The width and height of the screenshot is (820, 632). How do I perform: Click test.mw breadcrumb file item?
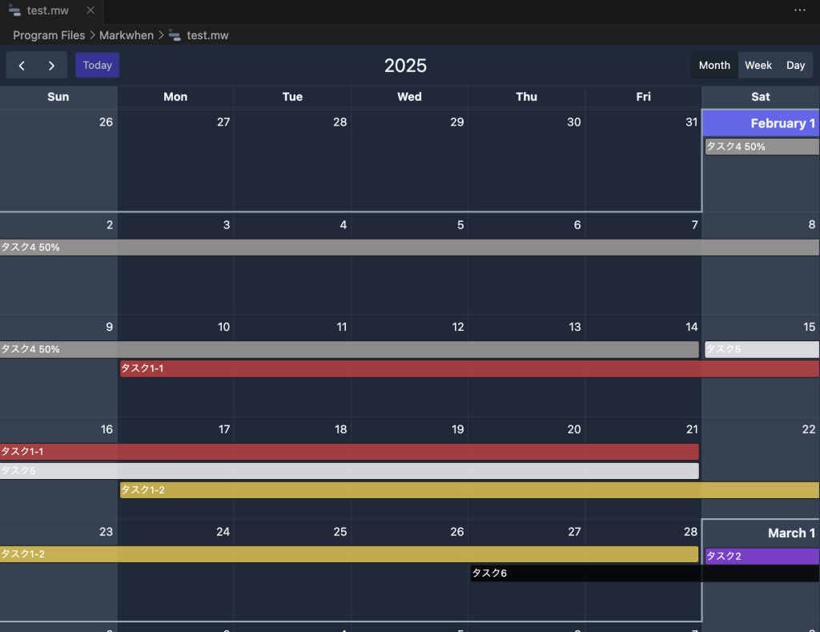point(207,35)
